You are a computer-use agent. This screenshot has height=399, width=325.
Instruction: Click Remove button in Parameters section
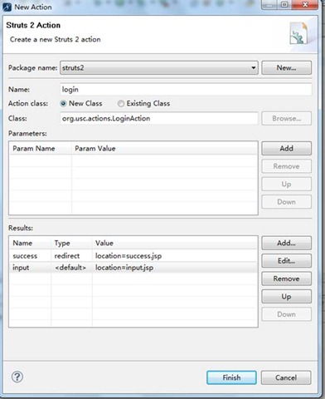[286, 166]
